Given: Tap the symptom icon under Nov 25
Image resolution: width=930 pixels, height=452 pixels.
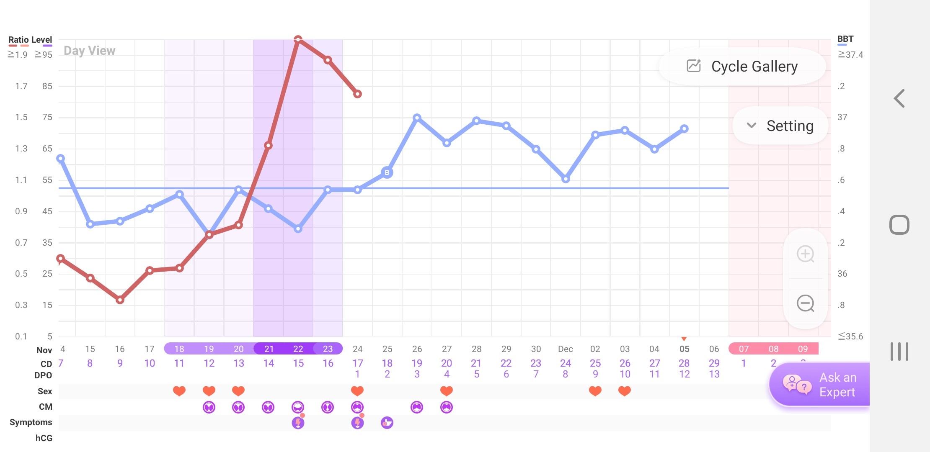Looking at the screenshot, I should pos(387,423).
